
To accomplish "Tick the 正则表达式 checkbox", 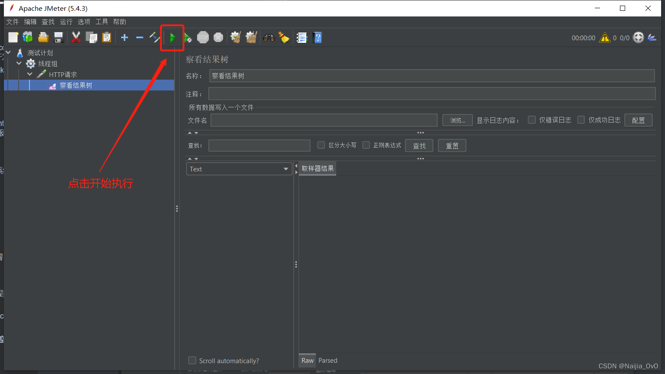I will 366,145.
